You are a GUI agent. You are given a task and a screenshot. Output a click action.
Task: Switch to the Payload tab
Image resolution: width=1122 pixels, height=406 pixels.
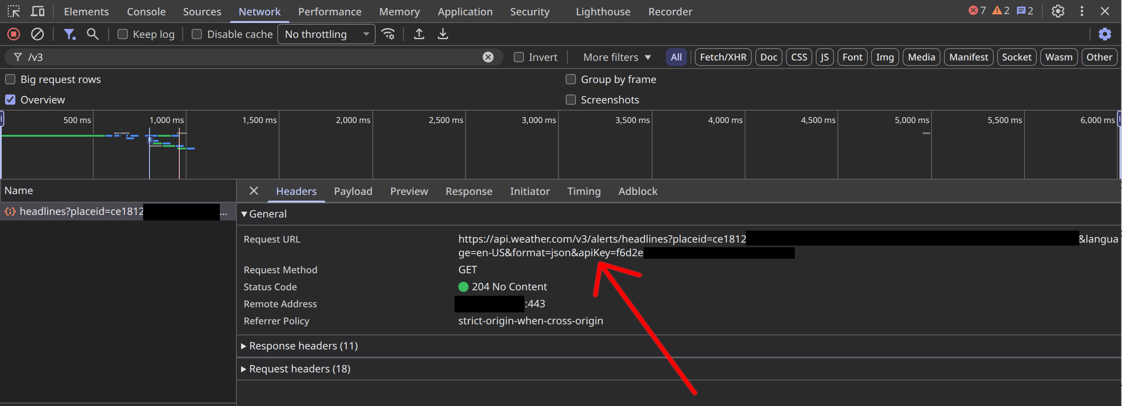pyautogui.click(x=353, y=191)
